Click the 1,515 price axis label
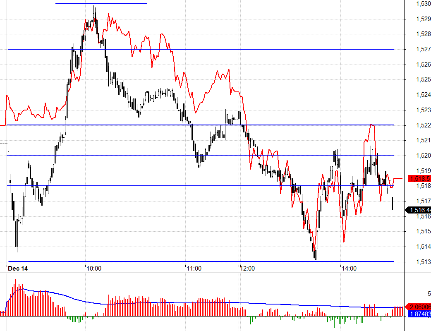The height and width of the screenshot is (331, 431). [424, 231]
